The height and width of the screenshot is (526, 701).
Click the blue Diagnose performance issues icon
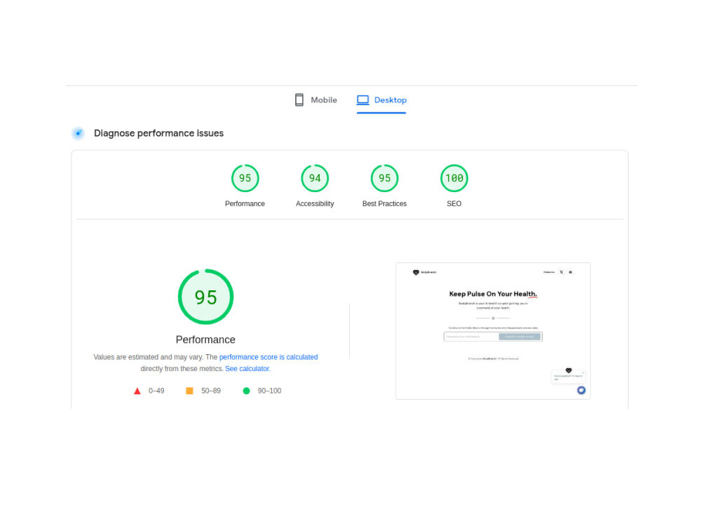pos(79,133)
